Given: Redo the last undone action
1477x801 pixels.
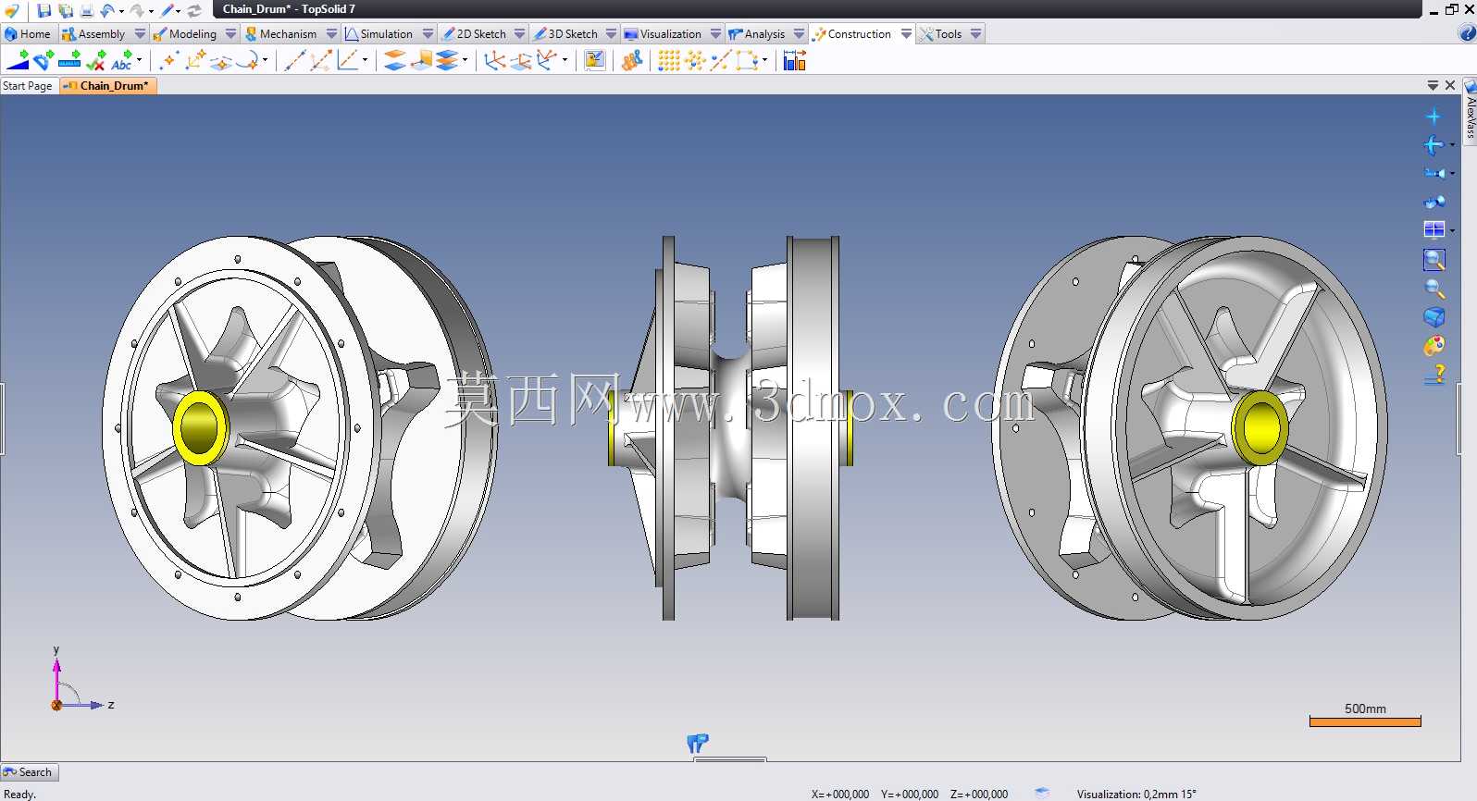Looking at the screenshot, I should [x=137, y=10].
